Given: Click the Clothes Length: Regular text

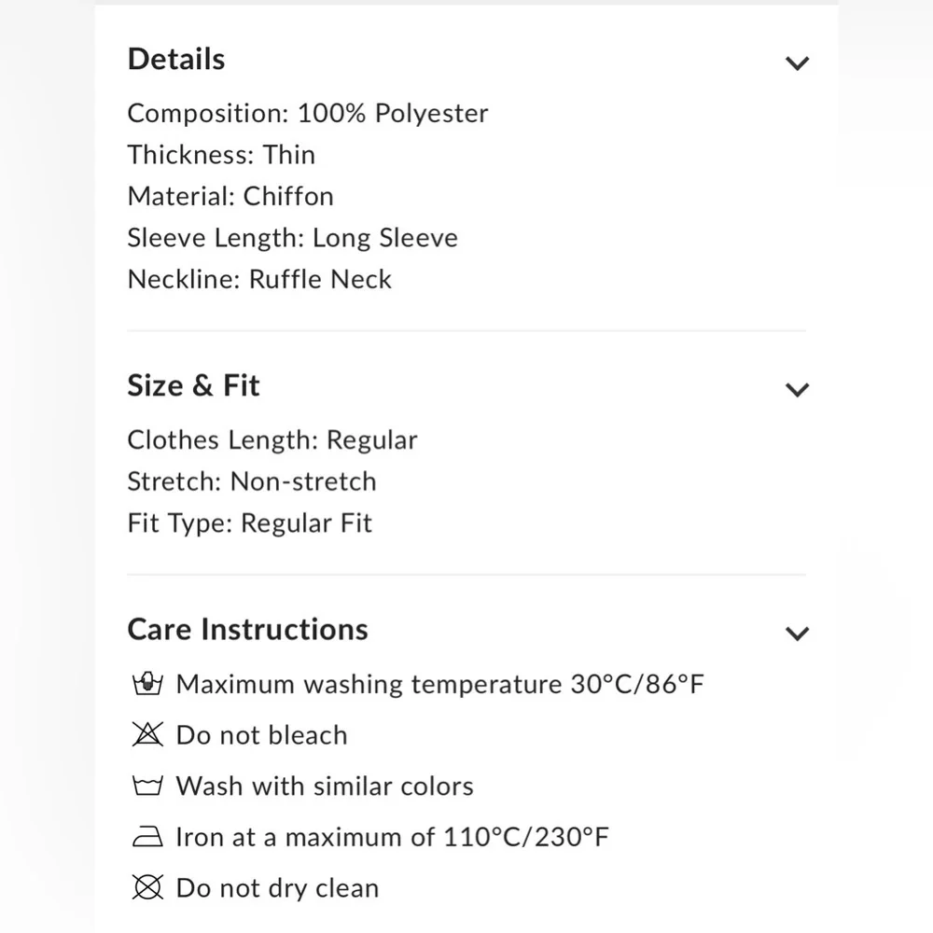Looking at the screenshot, I should (x=272, y=440).
